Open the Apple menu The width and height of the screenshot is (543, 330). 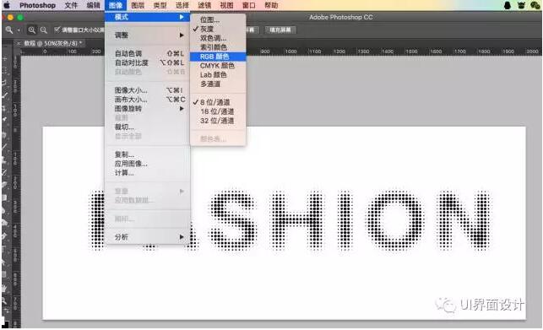pos(7,5)
